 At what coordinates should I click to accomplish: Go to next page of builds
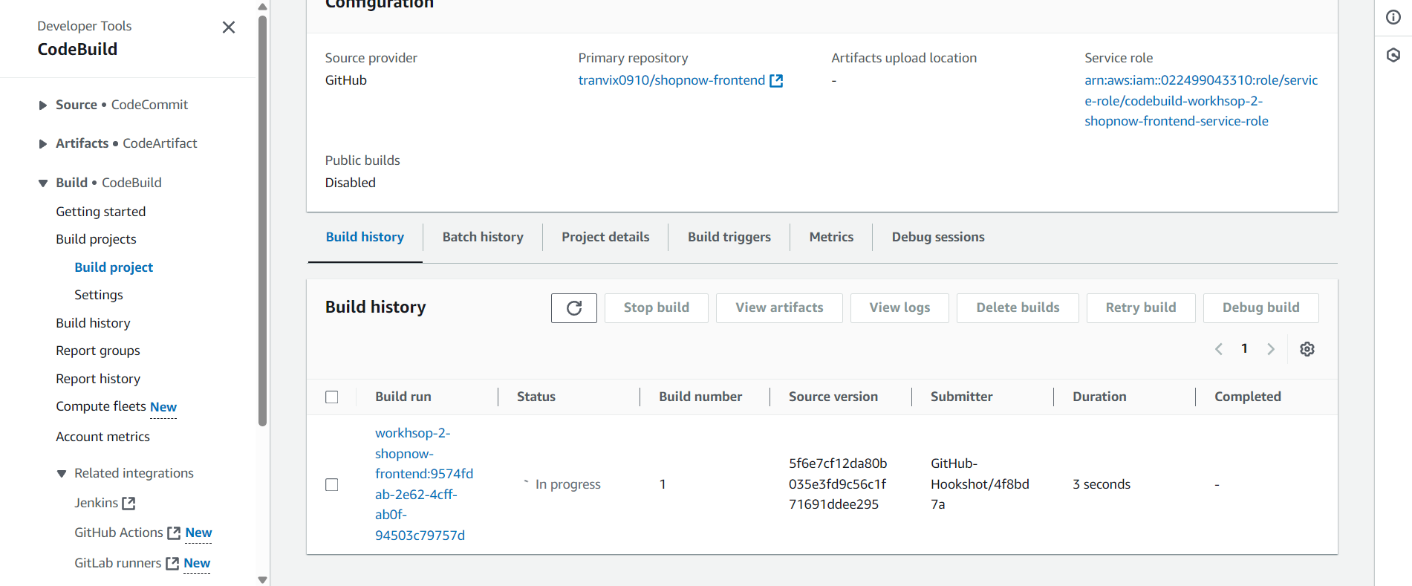point(1271,349)
